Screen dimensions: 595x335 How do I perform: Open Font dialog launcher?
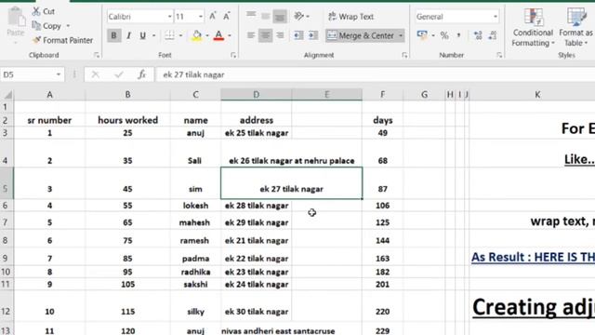tap(233, 56)
